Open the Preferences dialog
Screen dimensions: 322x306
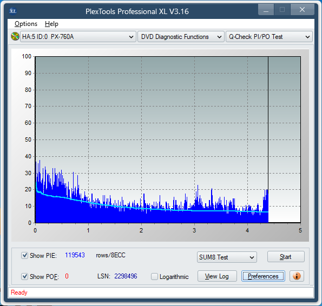pos(263,276)
